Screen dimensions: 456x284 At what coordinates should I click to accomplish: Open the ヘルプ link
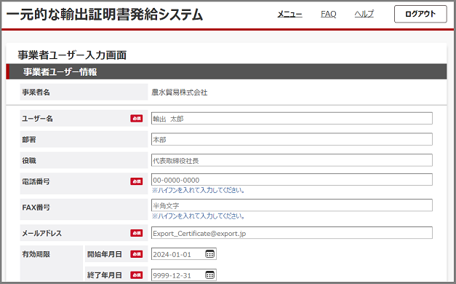pyautogui.click(x=364, y=14)
